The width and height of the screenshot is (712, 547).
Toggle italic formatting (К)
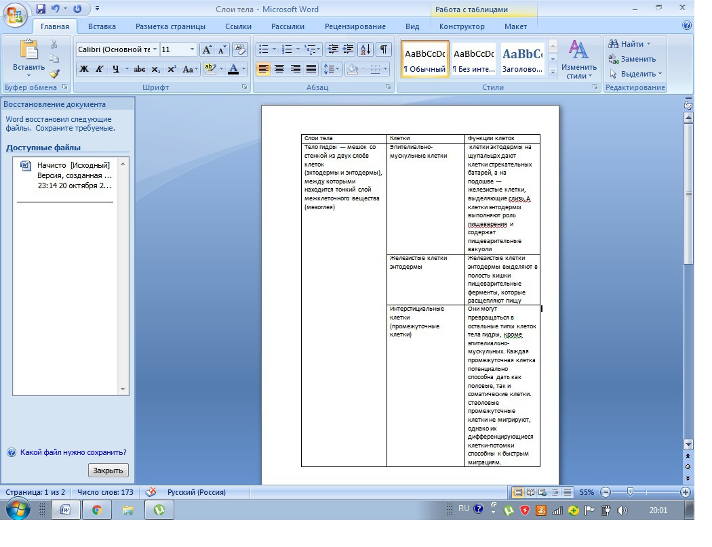[100, 69]
